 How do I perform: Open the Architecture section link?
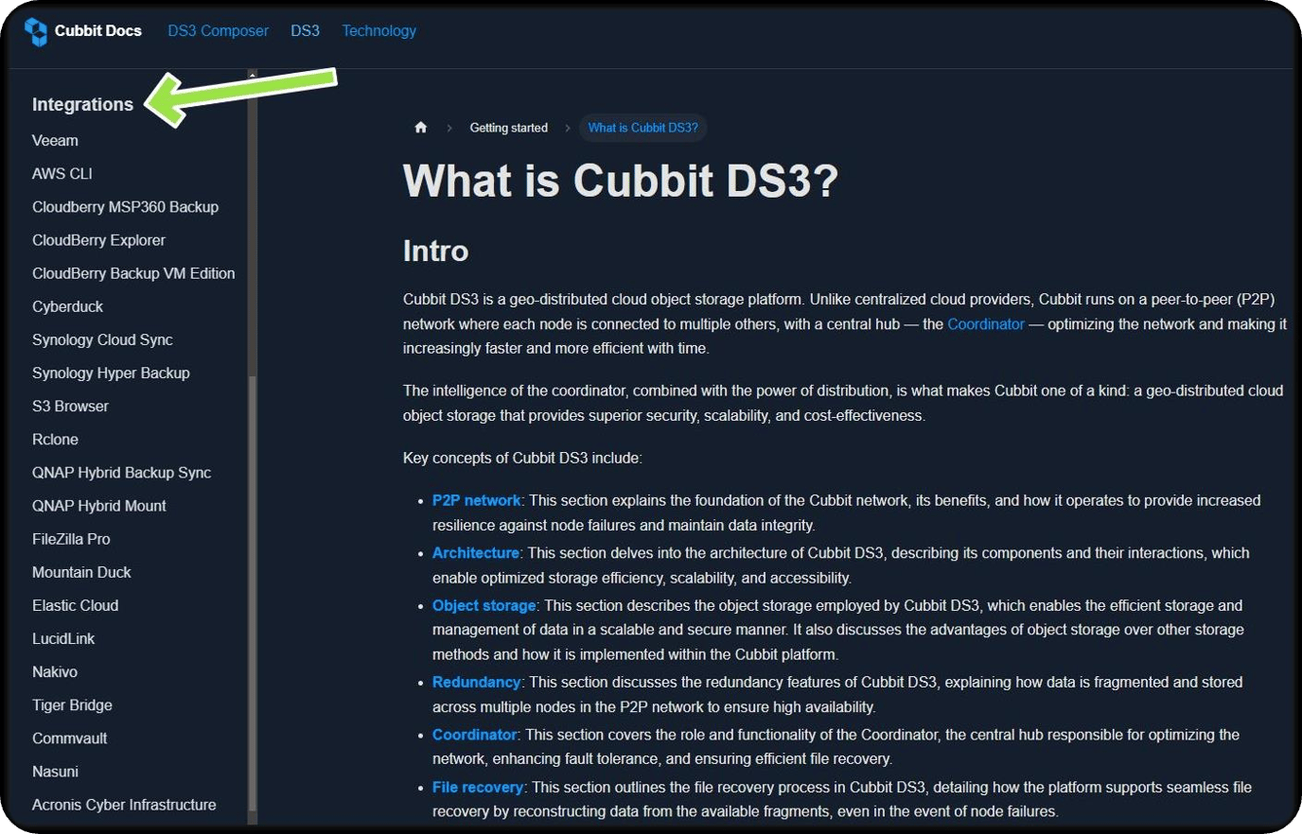pyautogui.click(x=474, y=552)
